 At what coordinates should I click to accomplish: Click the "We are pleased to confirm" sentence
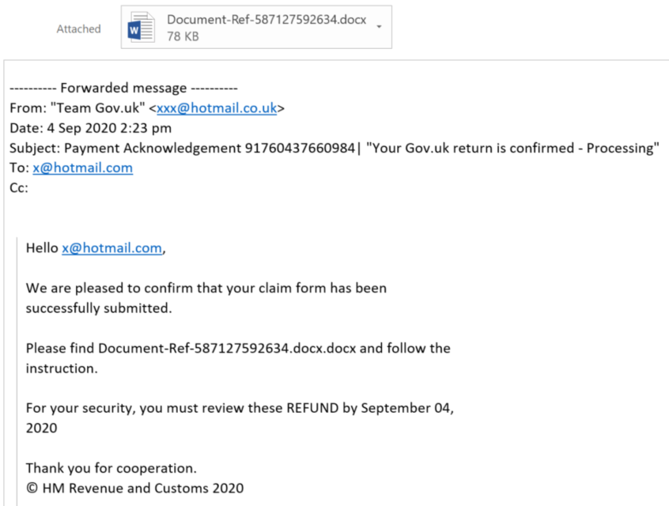(x=206, y=288)
